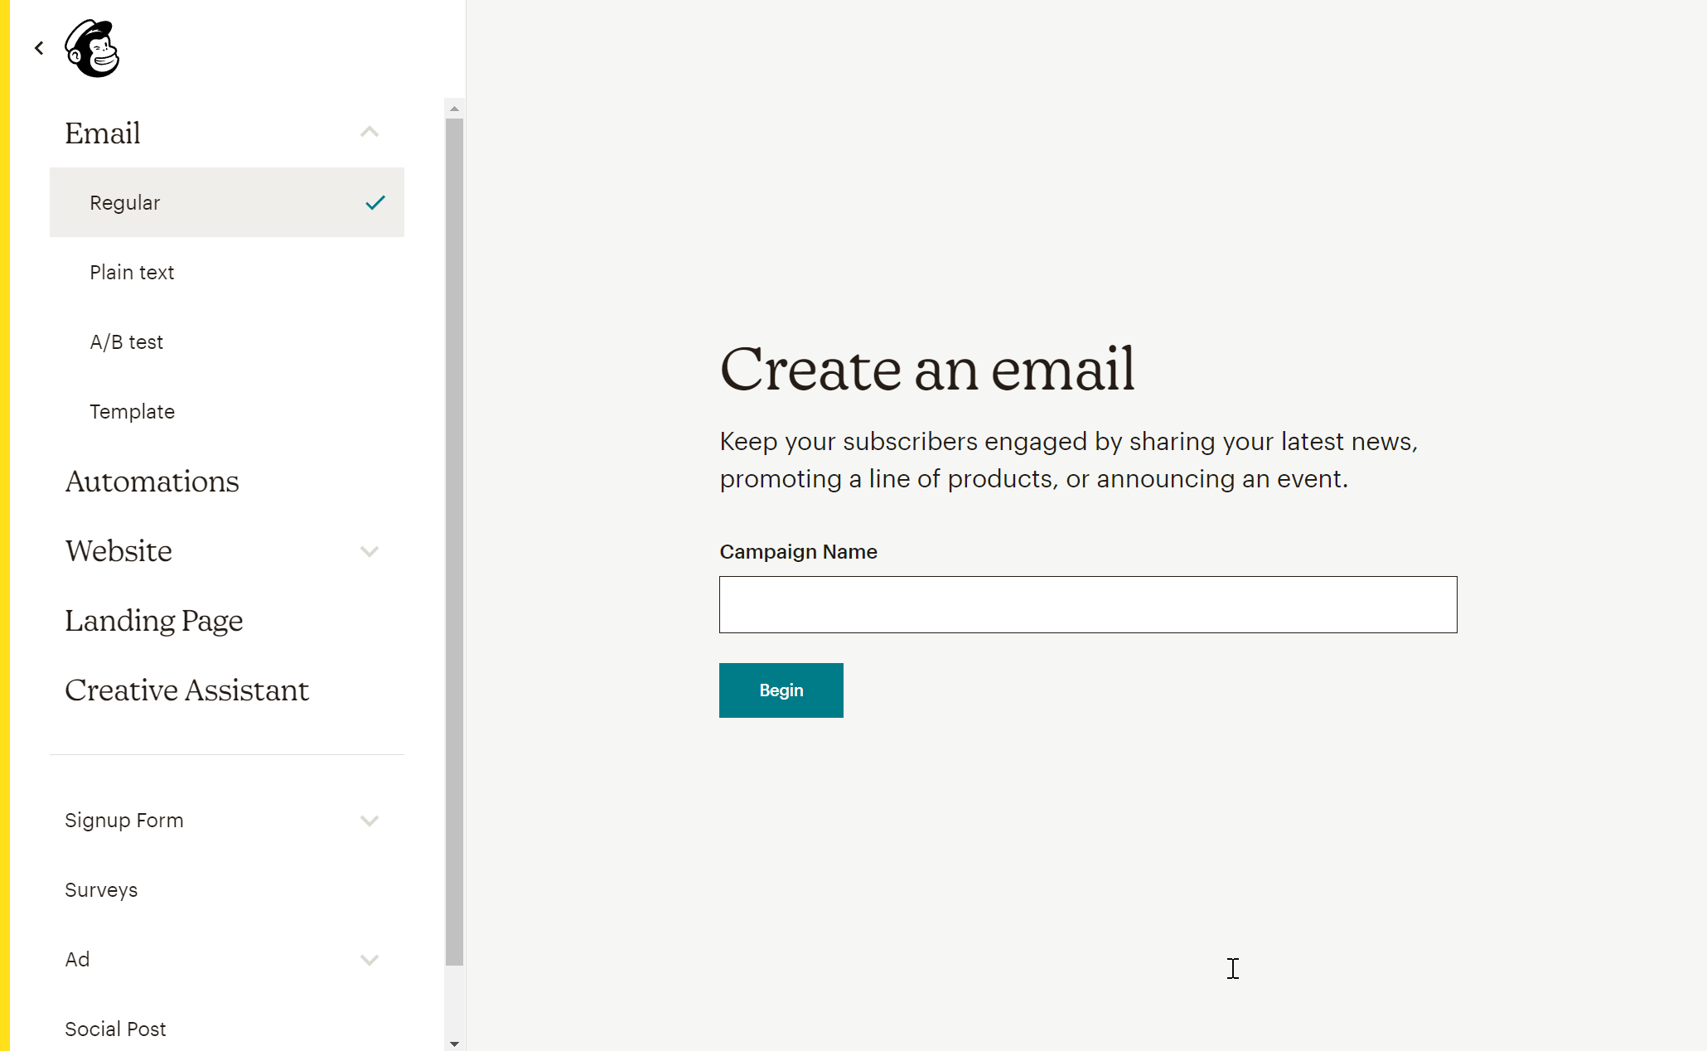Open the Landing Page option

[x=154, y=621]
